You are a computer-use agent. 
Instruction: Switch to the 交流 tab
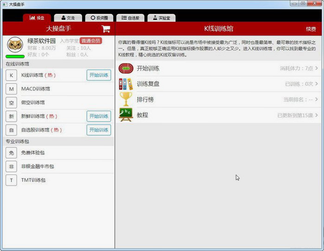pyautogui.click(x=68, y=18)
